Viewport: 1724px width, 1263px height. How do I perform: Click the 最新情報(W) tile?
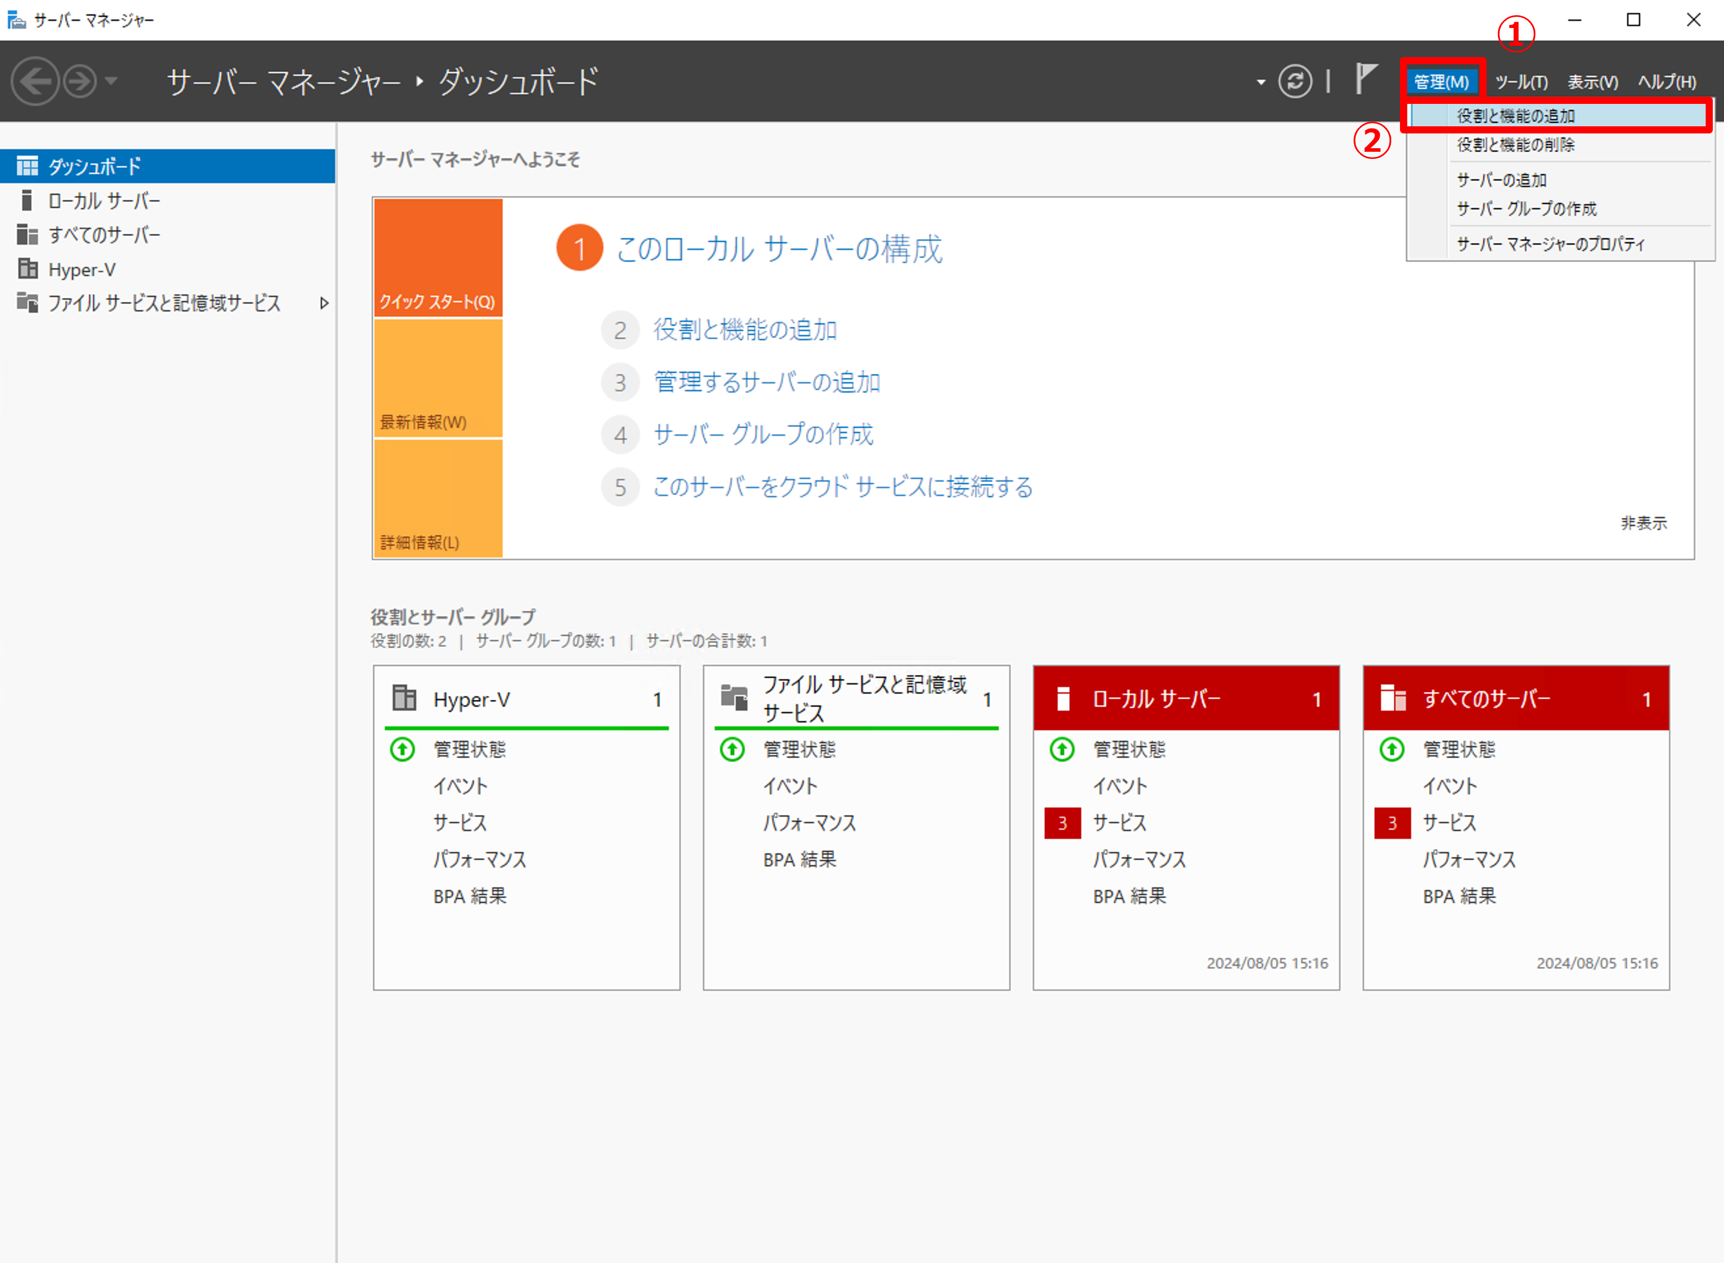coord(438,378)
